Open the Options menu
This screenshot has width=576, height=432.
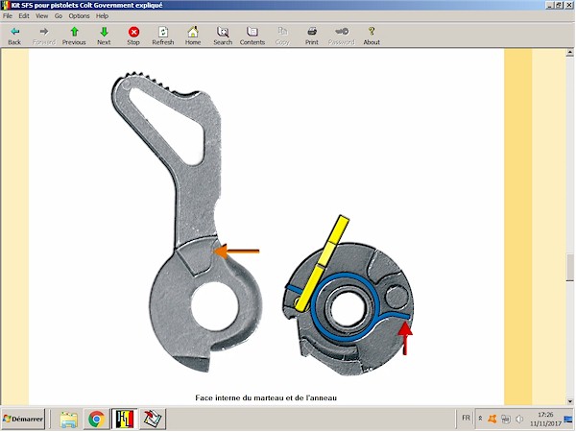79,15
